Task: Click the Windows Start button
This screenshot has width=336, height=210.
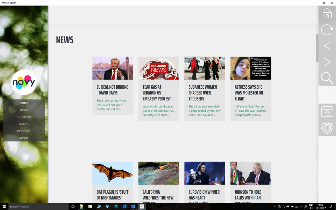Action: [x=4, y=207]
